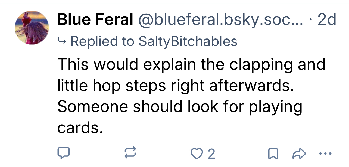Share the post via arrow icon
Viewport: 349px width, 167px height.
299,153
